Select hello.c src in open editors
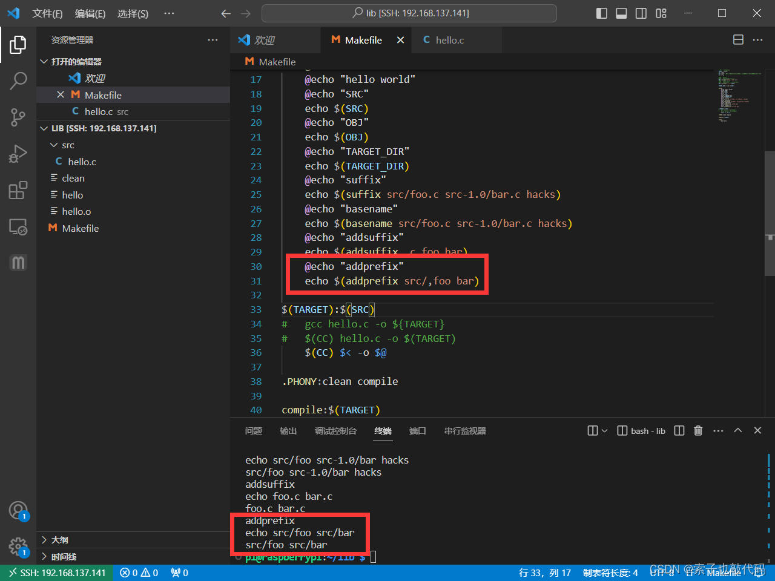The image size is (775, 581). pyautogui.click(x=133, y=111)
